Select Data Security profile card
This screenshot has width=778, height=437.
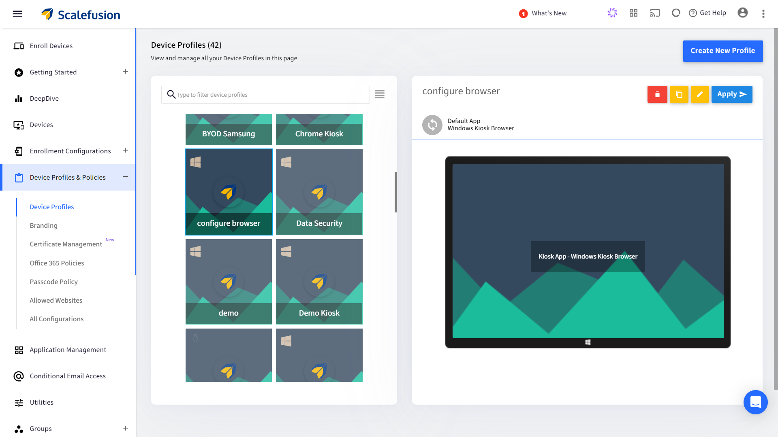319,192
